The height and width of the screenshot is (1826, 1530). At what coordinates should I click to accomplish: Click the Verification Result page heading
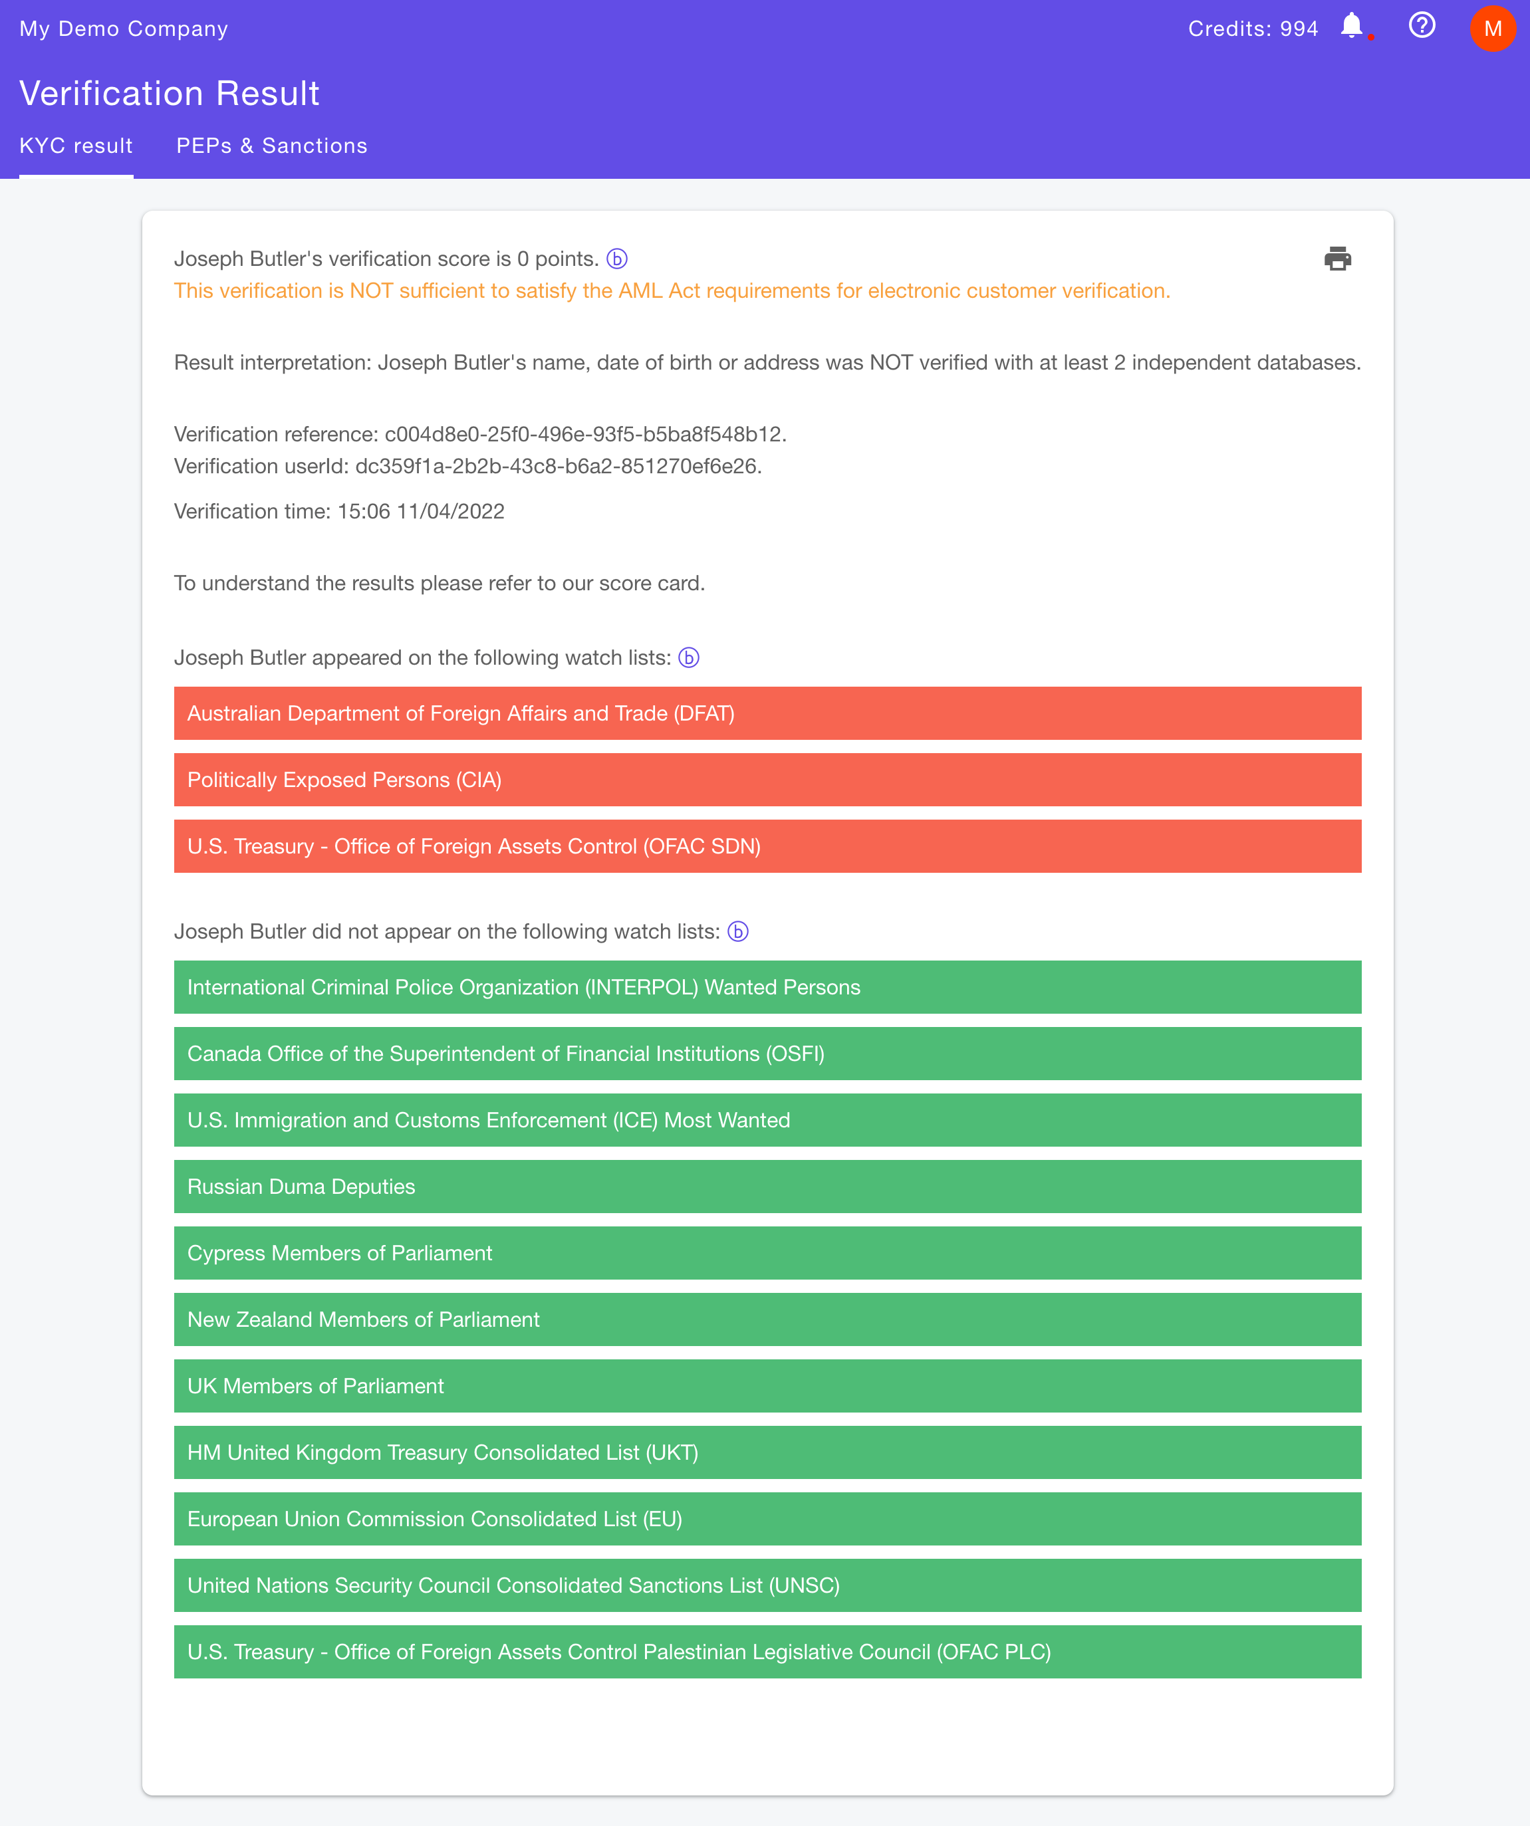(170, 94)
